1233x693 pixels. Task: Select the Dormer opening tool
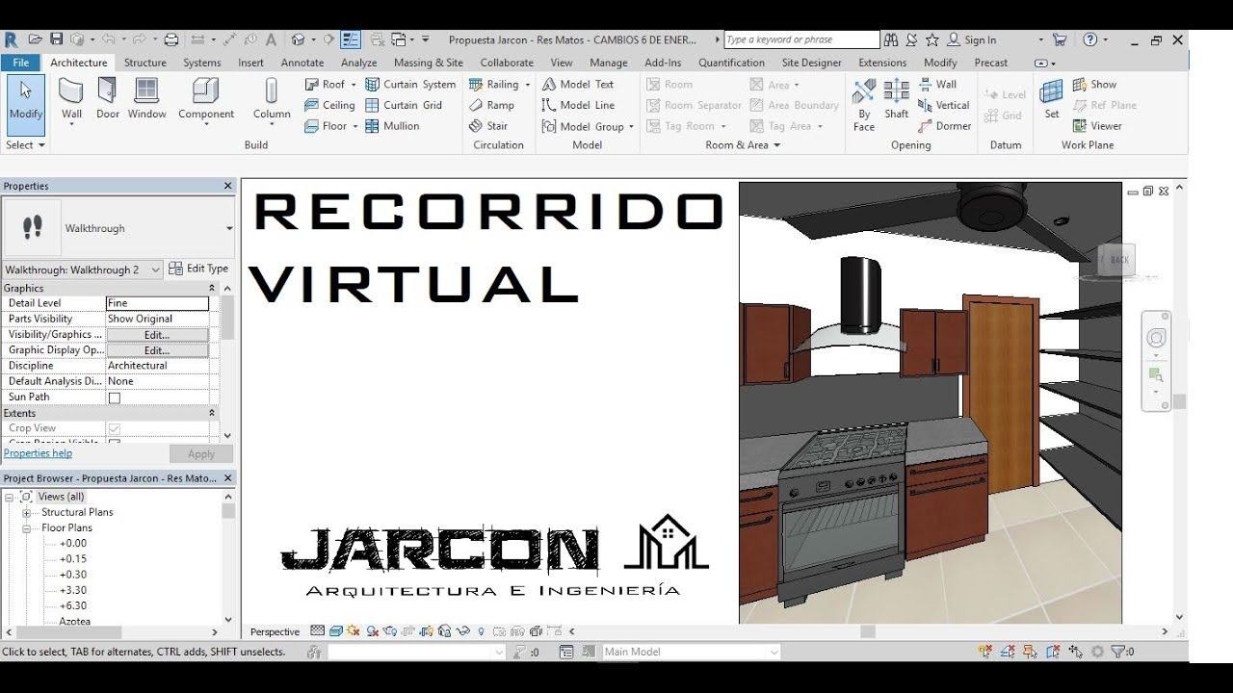pyautogui.click(x=944, y=126)
